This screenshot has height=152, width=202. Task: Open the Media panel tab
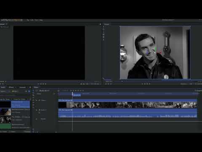3,87
